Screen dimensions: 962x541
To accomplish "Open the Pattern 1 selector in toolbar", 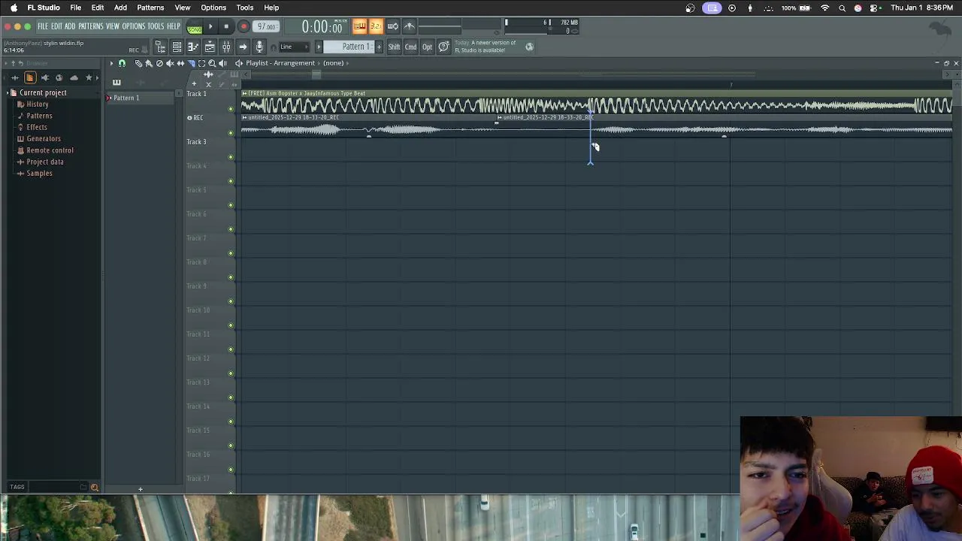I will point(349,47).
